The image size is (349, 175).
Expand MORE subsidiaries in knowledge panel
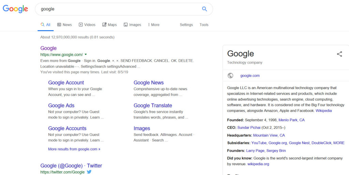click(339, 143)
